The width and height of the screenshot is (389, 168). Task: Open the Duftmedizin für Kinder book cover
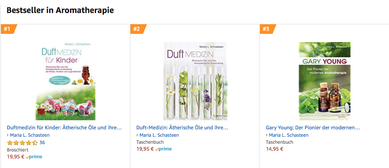tap(66, 81)
